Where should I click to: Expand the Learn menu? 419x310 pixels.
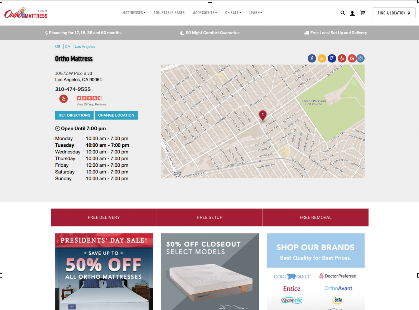(x=255, y=13)
